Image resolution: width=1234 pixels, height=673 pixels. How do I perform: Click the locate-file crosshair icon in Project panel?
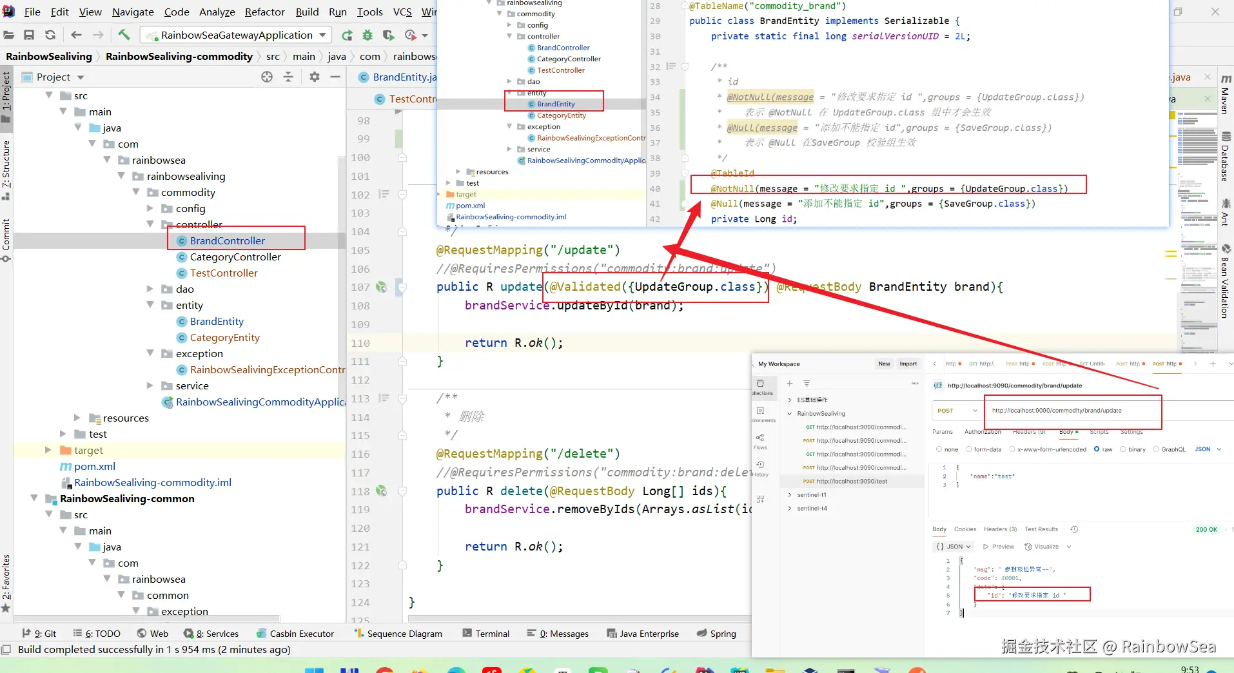267,77
